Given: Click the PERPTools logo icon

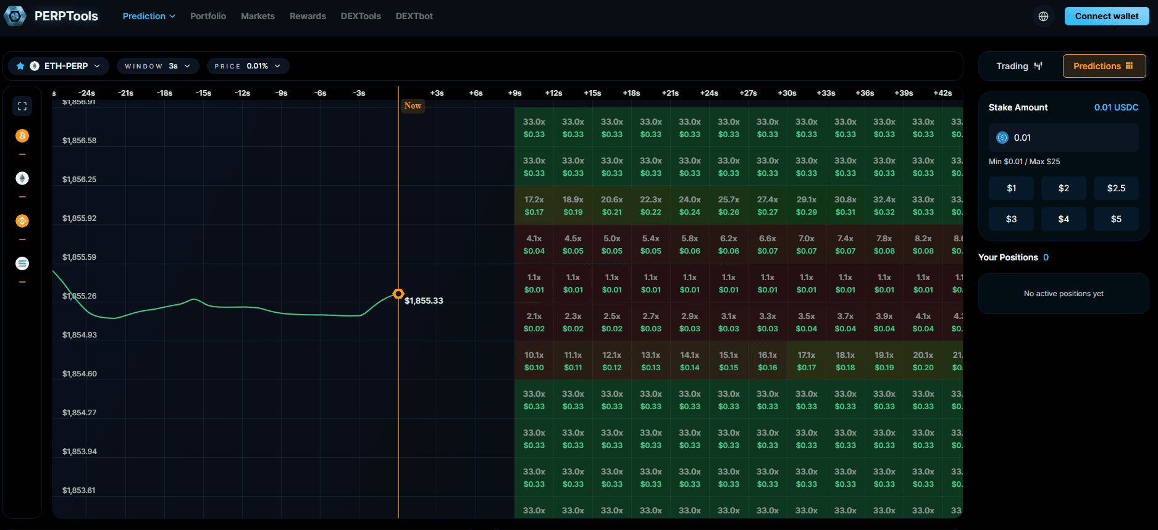Looking at the screenshot, I should pos(15,16).
